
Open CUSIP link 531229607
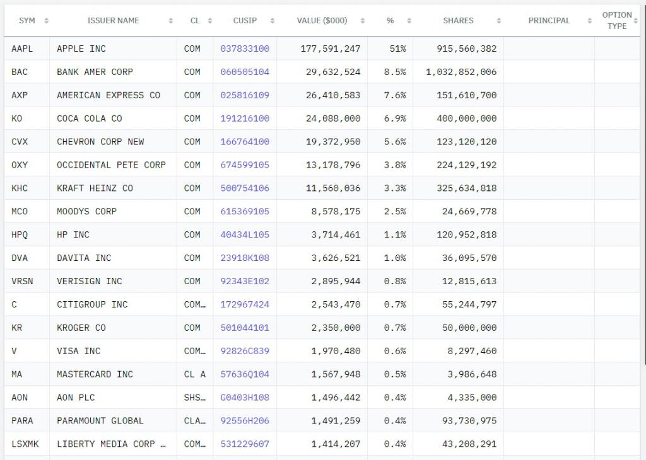click(245, 444)
